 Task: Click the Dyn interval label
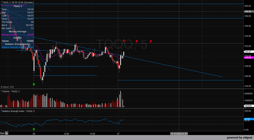pos(2,133)
